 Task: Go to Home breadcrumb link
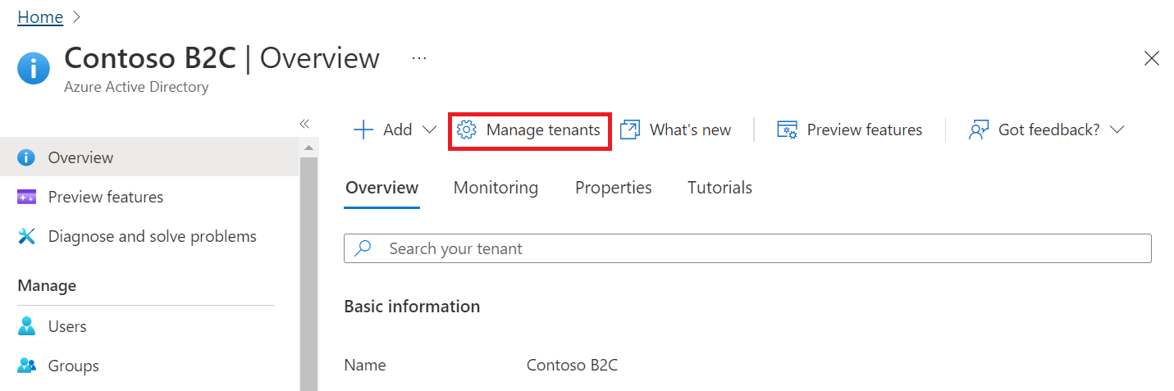point(40,17)
